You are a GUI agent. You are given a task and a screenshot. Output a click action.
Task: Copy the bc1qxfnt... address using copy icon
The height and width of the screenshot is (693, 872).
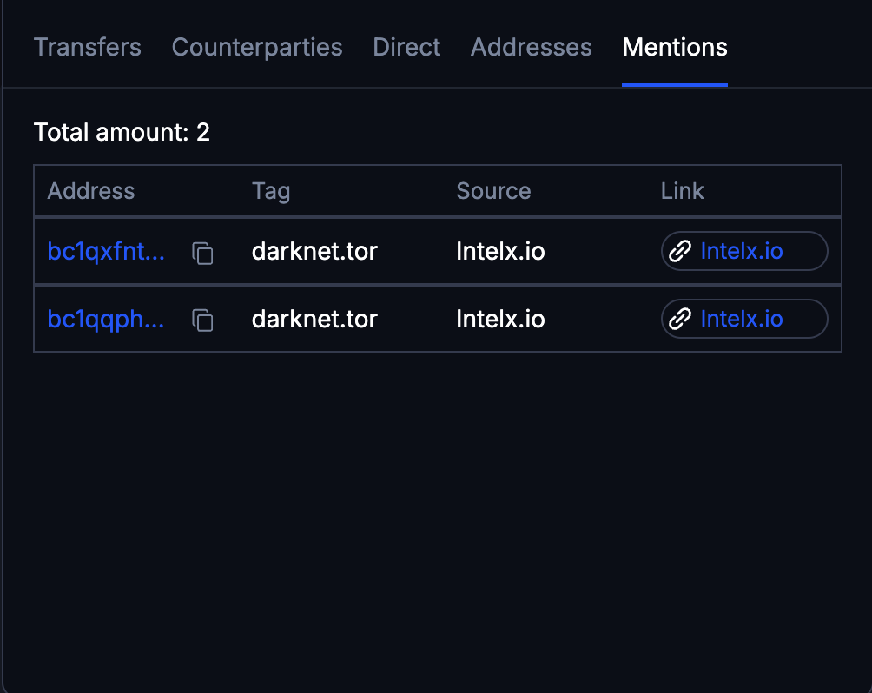point(201,253)
